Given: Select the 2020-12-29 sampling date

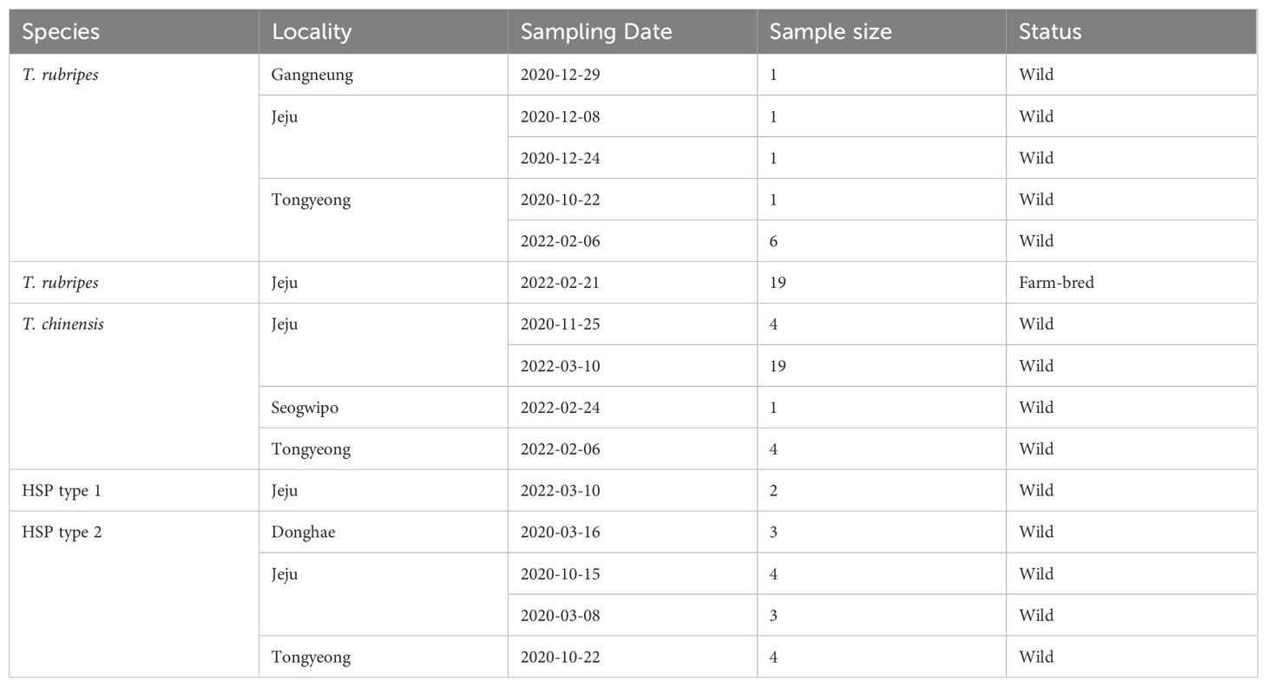Looking at the screenshot, I should coord(633,75).
